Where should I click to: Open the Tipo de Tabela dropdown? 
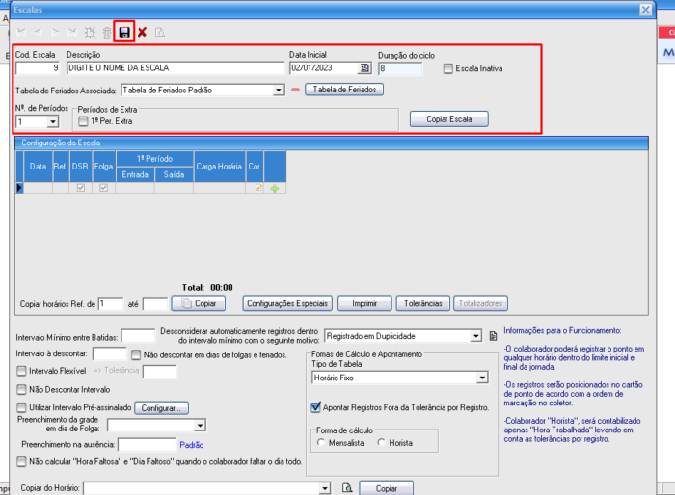482,379
